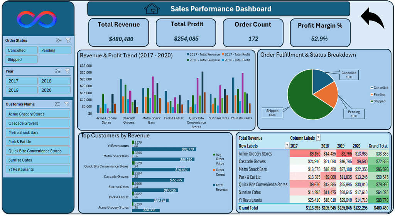Toggle the Shipped order status filter
The height and width of the screenshot is (216, 395).
(21, 60)
